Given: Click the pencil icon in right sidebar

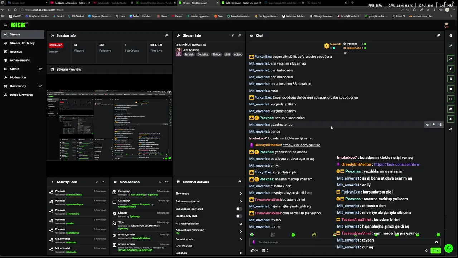Looking at the screenshot, I should coord(451,46).
